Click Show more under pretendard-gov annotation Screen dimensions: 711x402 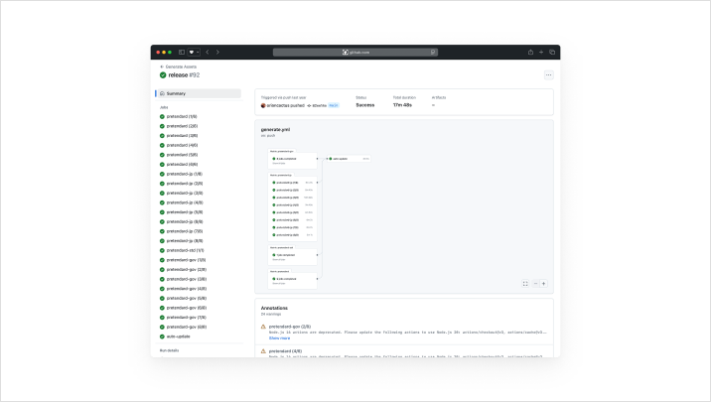point(279,338)
